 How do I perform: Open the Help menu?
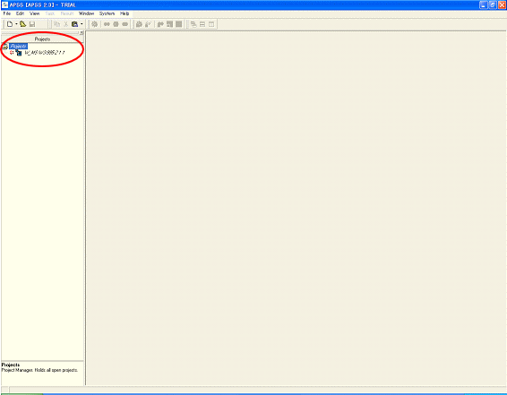click(125, 13)
